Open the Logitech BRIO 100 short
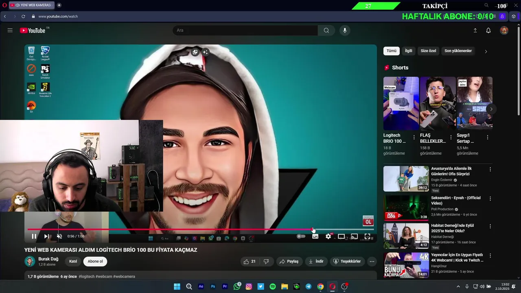The height and width of the screenshot is (293, 521). 401,103
